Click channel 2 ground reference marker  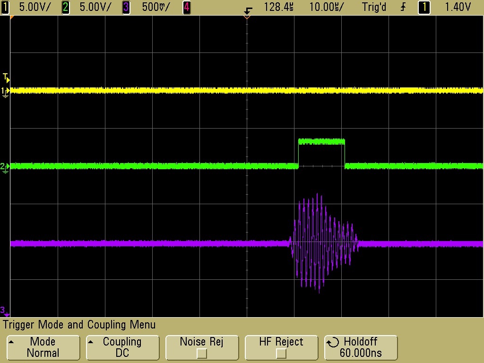coord(5,168)
